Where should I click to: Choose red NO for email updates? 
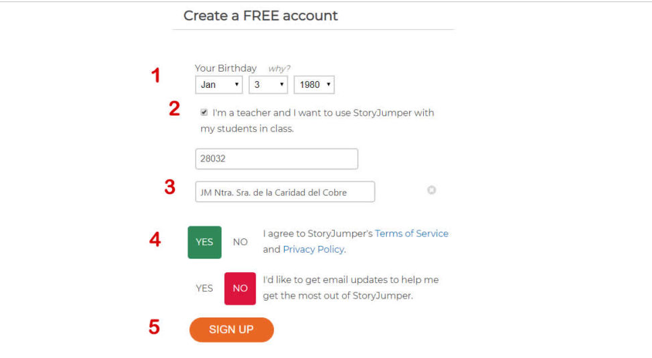(x=240, y=288)
